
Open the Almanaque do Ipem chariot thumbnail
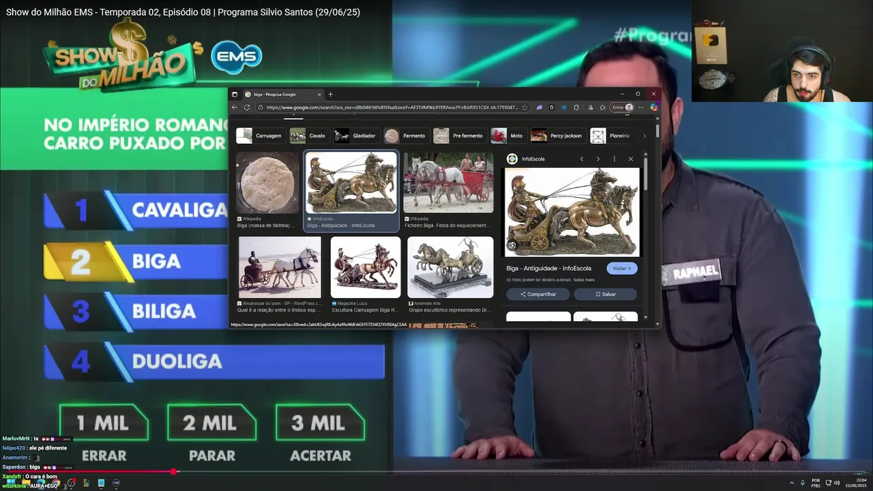pyautogui.click(x=280, y=267)
